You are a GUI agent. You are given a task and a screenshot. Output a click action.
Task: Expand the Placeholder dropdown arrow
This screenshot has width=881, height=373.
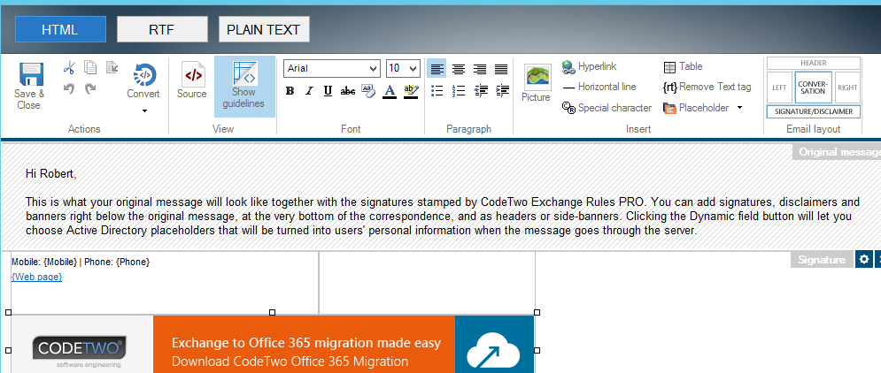point(739,107)
